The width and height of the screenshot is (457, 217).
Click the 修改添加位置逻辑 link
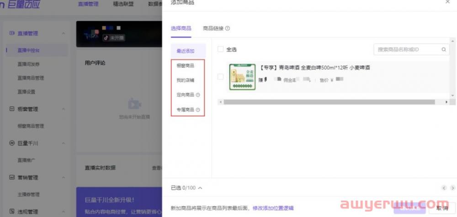pos(273,208)
